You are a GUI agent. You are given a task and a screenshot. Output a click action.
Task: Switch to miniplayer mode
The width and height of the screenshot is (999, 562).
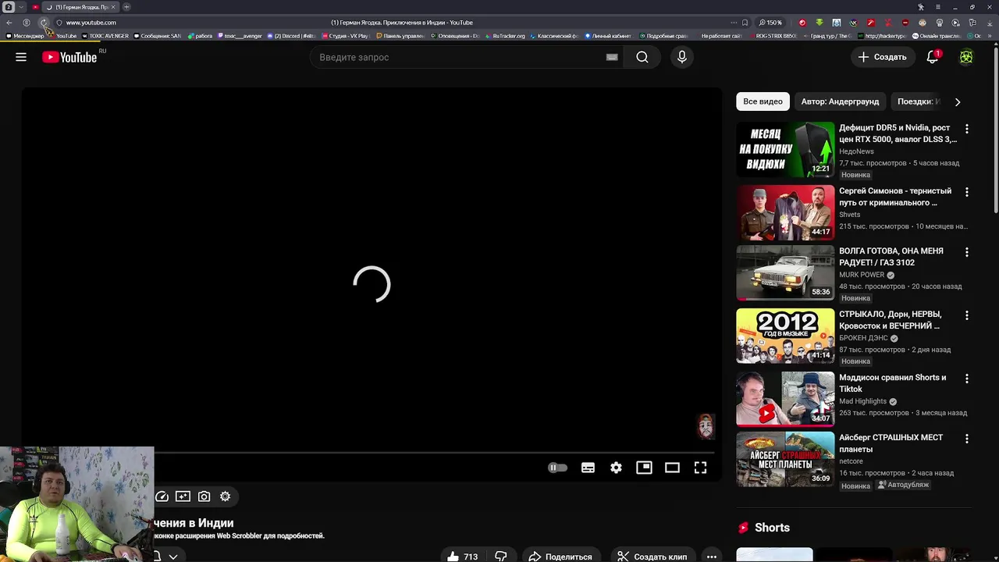click(644, 468)
